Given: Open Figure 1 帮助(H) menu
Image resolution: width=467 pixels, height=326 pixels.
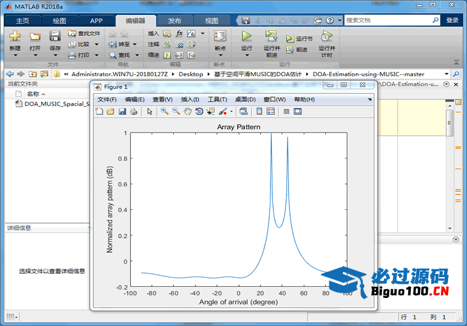Looking at the screenshot, I should click(304, 100).
